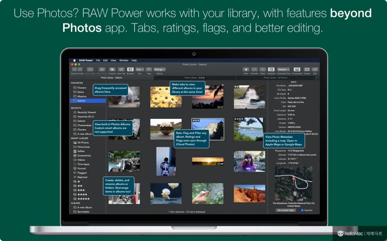
Task: Select the jellyfish thumbnail
Action: (x=166, y=193)
